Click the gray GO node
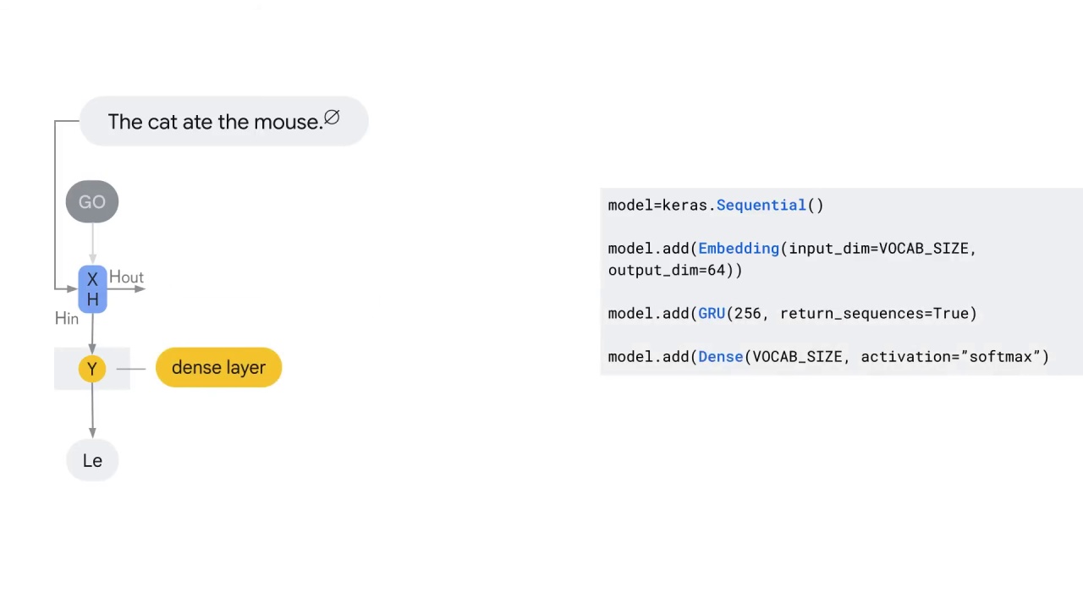The width and height of the screenshot is (1083, 609). (92, 201)
